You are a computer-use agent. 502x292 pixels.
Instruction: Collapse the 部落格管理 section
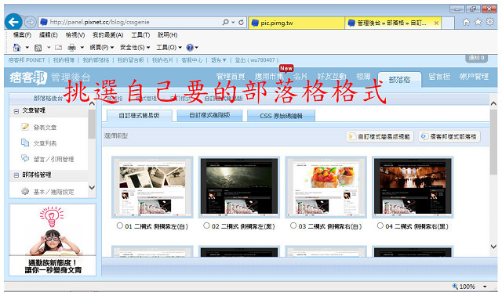point(16,175)
